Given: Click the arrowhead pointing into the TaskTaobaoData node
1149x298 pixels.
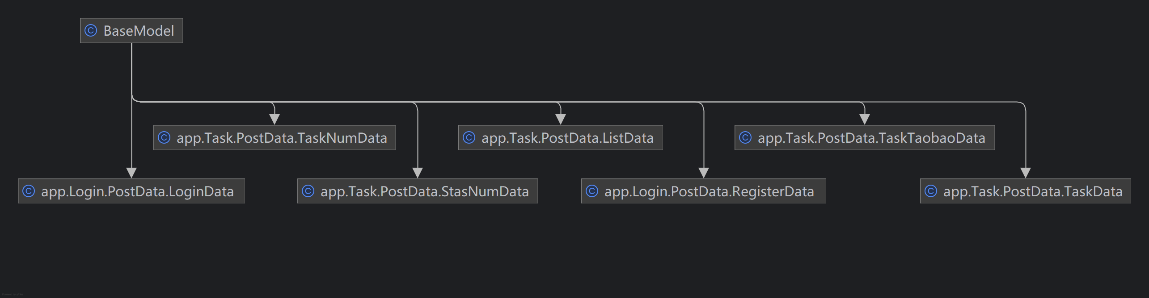Looking at the screenshot, I should pyautogui.click(x=865, y=119).
